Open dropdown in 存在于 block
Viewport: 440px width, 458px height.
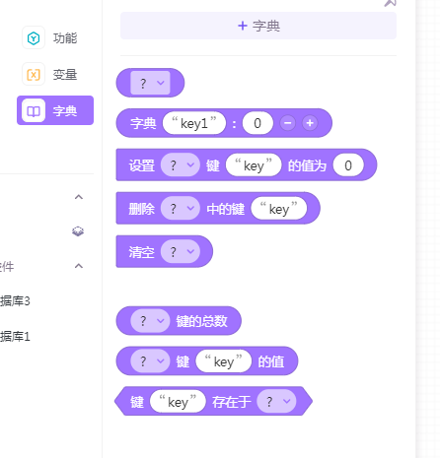[276, 401]
